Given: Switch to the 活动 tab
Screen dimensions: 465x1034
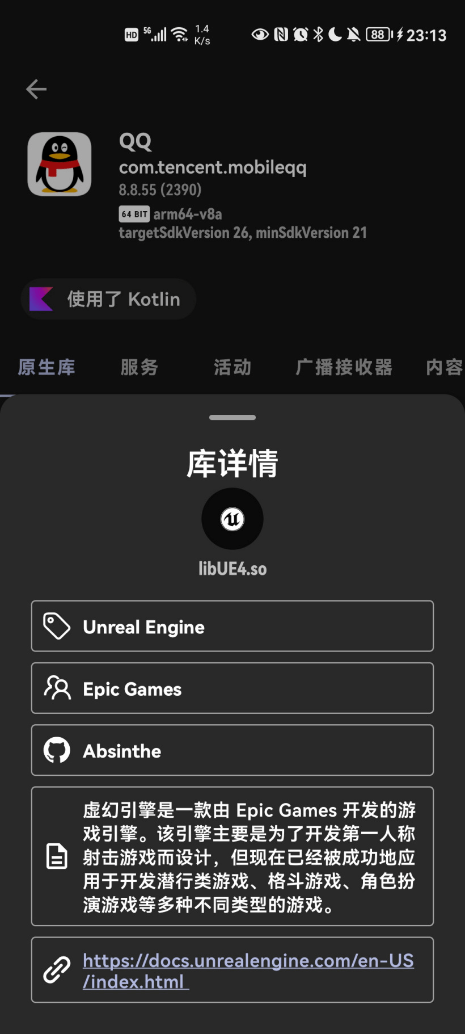Looking at the screenshot, I should [232, 367].
